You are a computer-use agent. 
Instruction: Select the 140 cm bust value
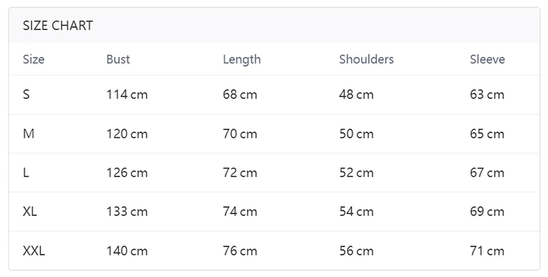point(127,251)
